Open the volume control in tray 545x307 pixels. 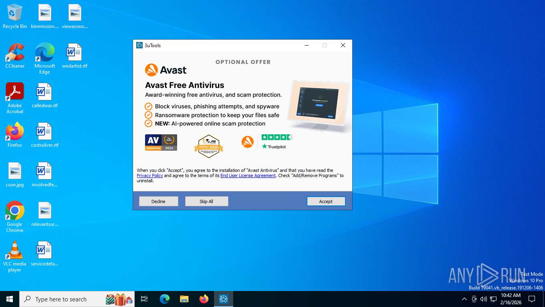click(x=484, y=299)
